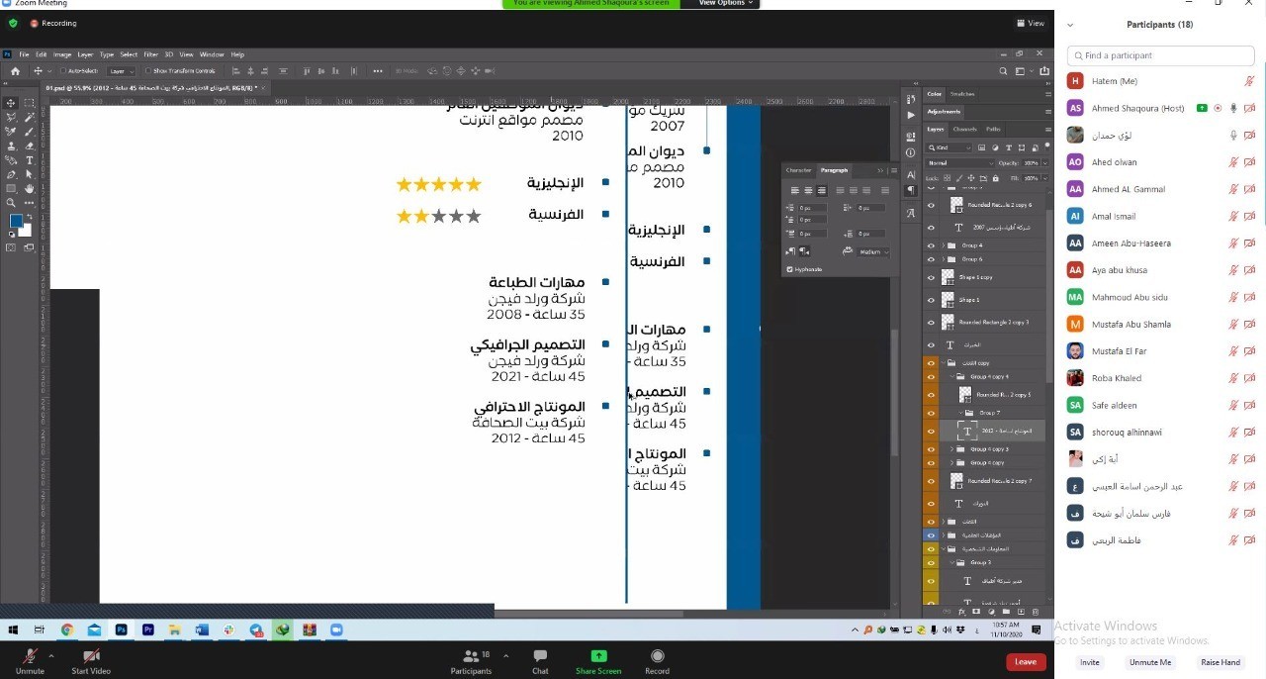The height and width of the screenshot is (679, 1266).
Task: Expand the Group 4 layer folder
Action: pyautogui.click(x=941, y=245)
